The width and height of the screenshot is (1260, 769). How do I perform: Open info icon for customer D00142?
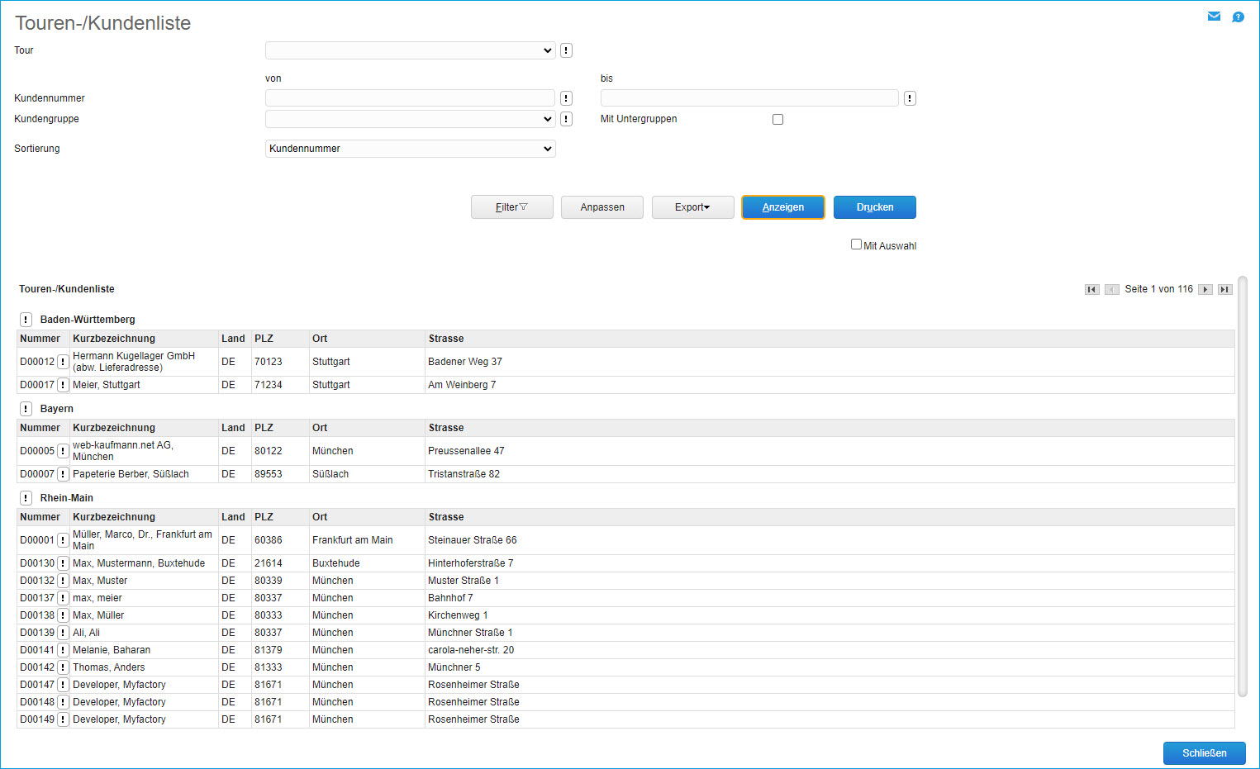click(x=63, y=667)
